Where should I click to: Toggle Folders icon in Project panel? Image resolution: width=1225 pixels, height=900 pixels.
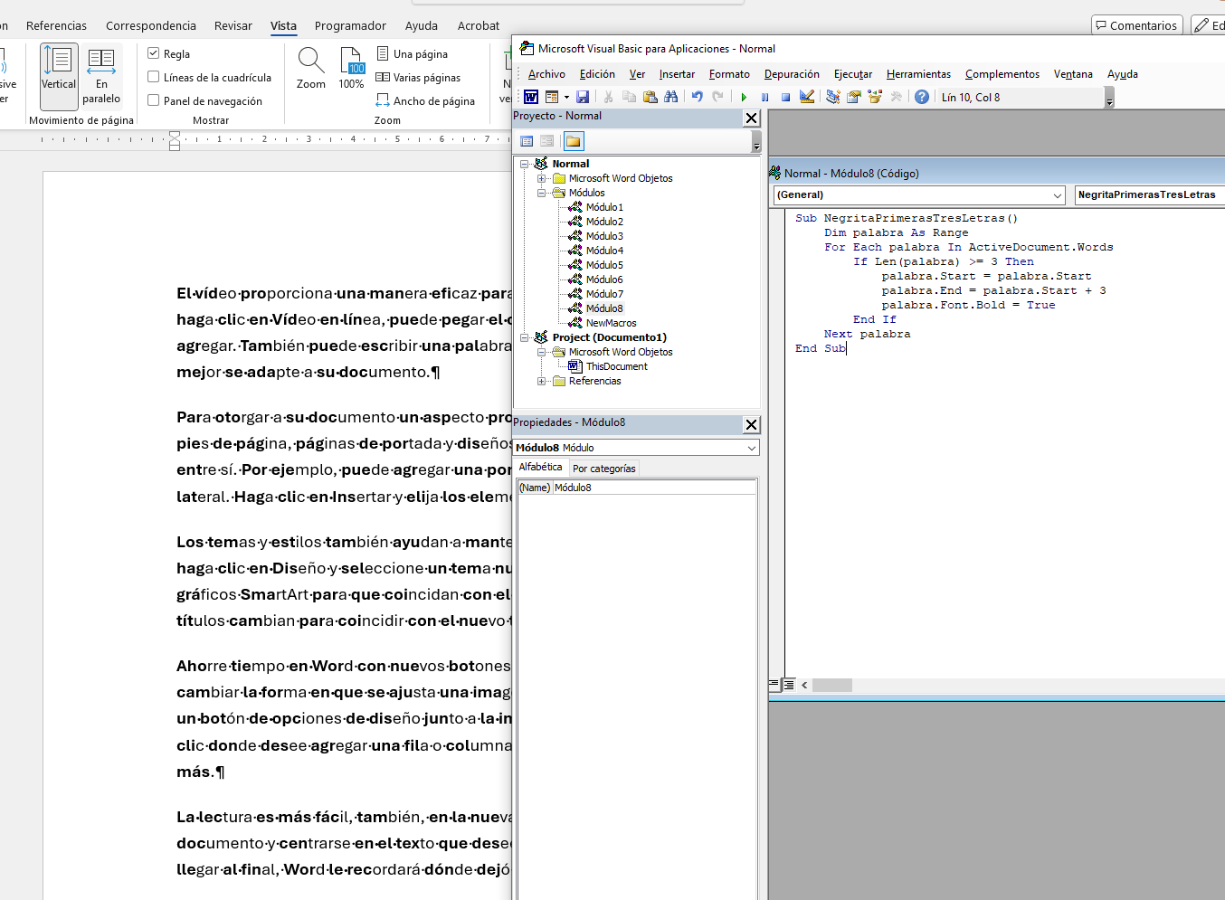[x=573, y=141]
